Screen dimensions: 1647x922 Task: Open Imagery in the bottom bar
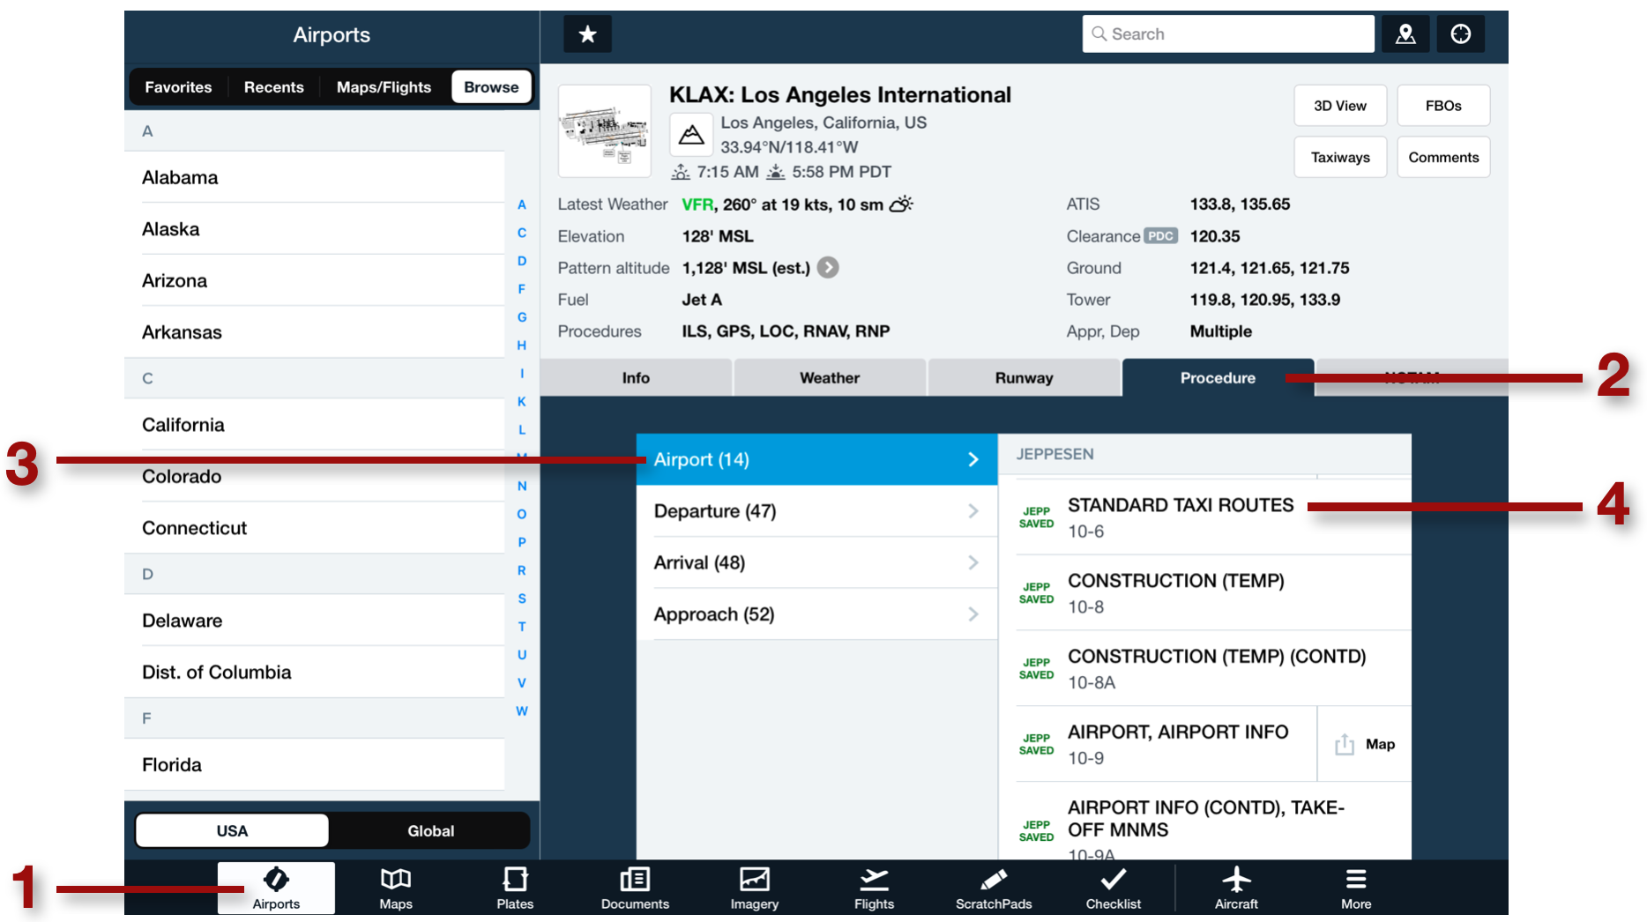(x=755, y=888)
